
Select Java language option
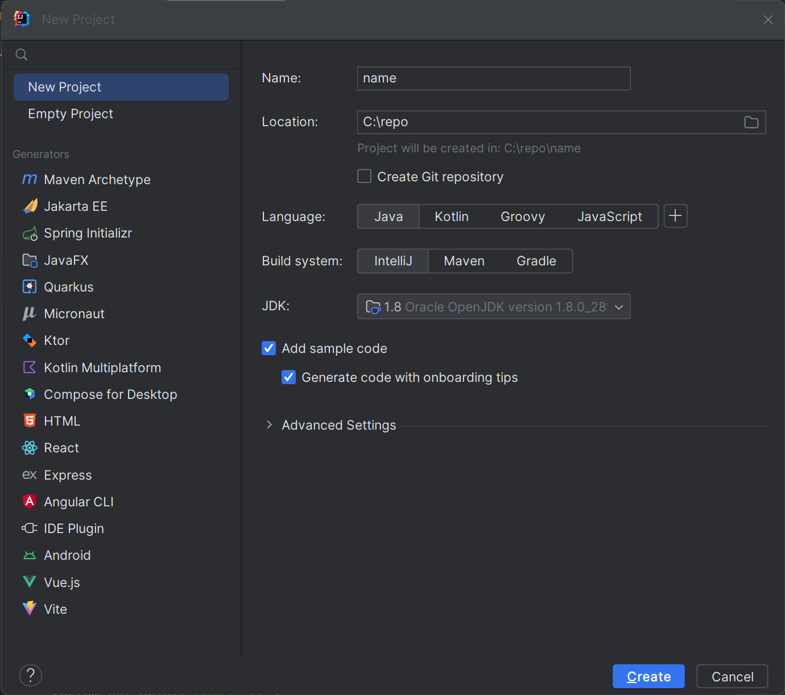(389, 217)
